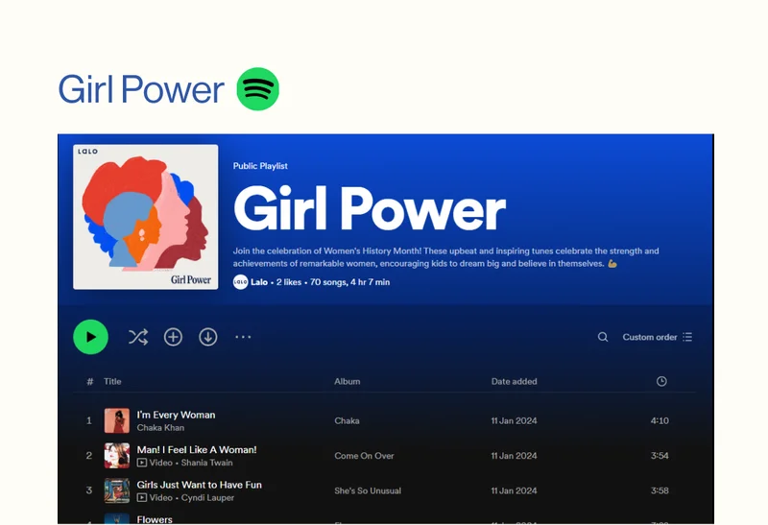
Task: Click Cyndi Lauper track thumbnail
Action: [117, 490]
